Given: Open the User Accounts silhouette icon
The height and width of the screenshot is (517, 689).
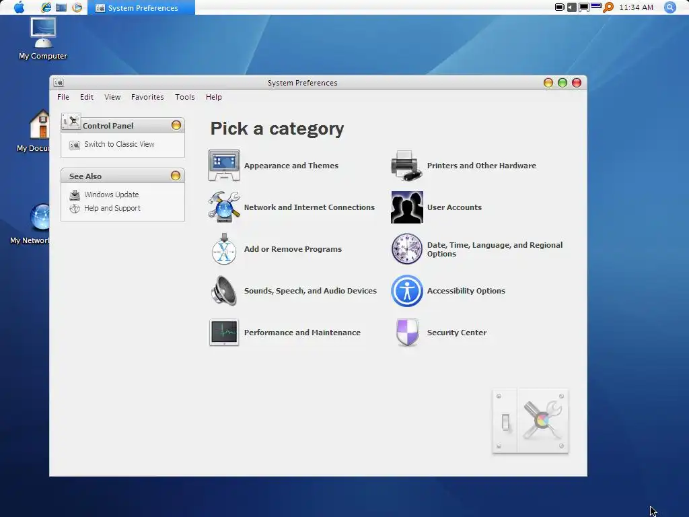Looking at the screenshot, I should pos(407,207).
